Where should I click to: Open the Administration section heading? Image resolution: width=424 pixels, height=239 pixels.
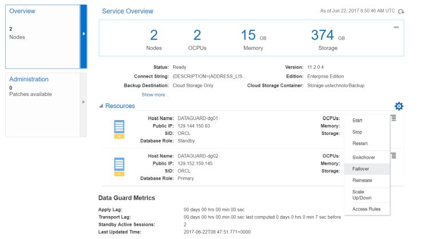[x=29, y=79]
